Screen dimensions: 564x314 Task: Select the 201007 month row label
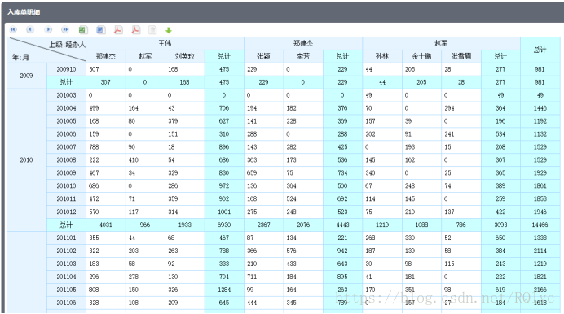coord(66,146)
